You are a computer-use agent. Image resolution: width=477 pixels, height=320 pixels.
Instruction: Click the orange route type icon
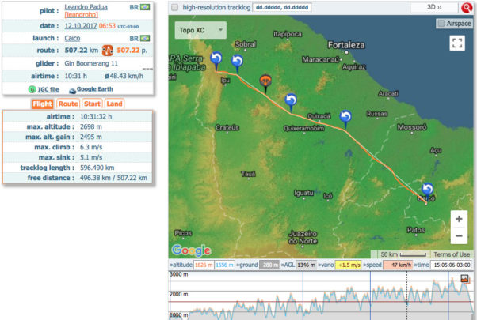[107, 51]
